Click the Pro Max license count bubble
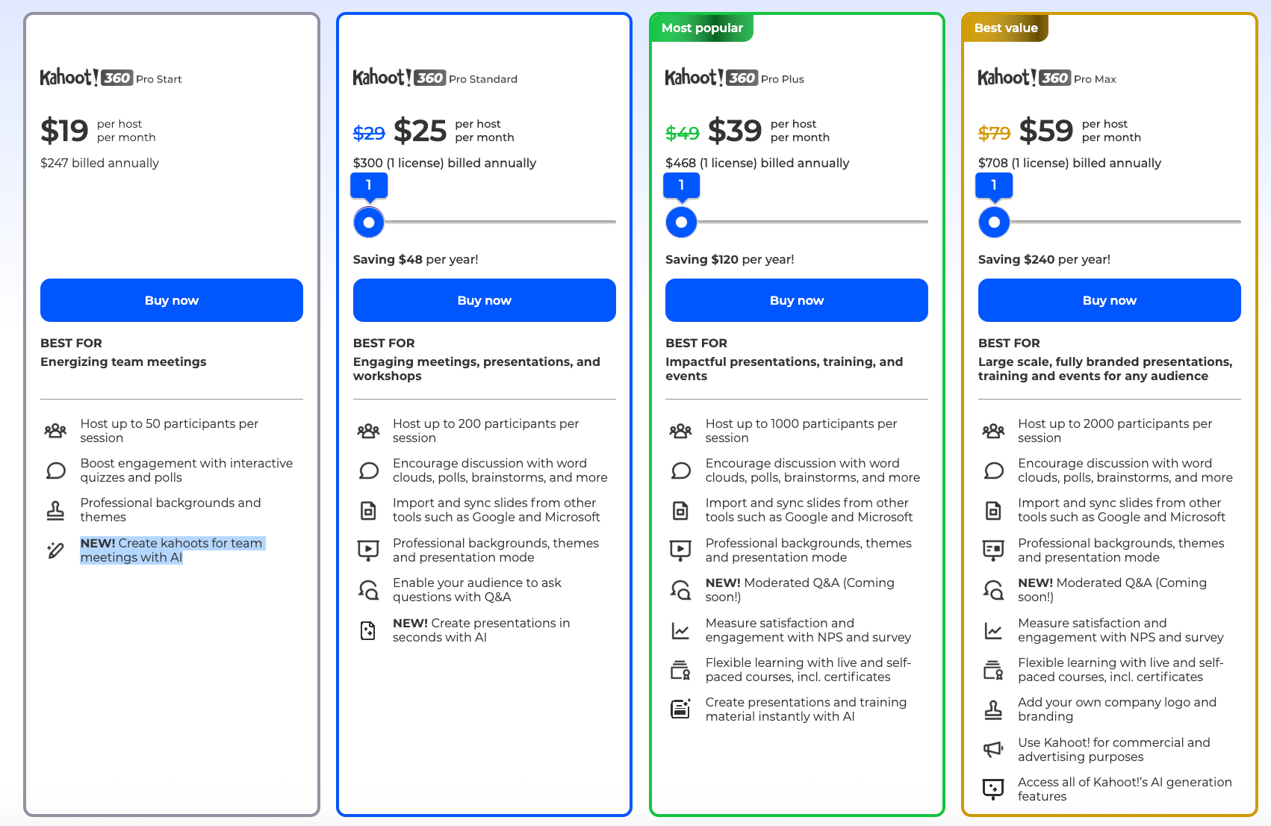Screen dimensions: 1271x826 [994, 185]
